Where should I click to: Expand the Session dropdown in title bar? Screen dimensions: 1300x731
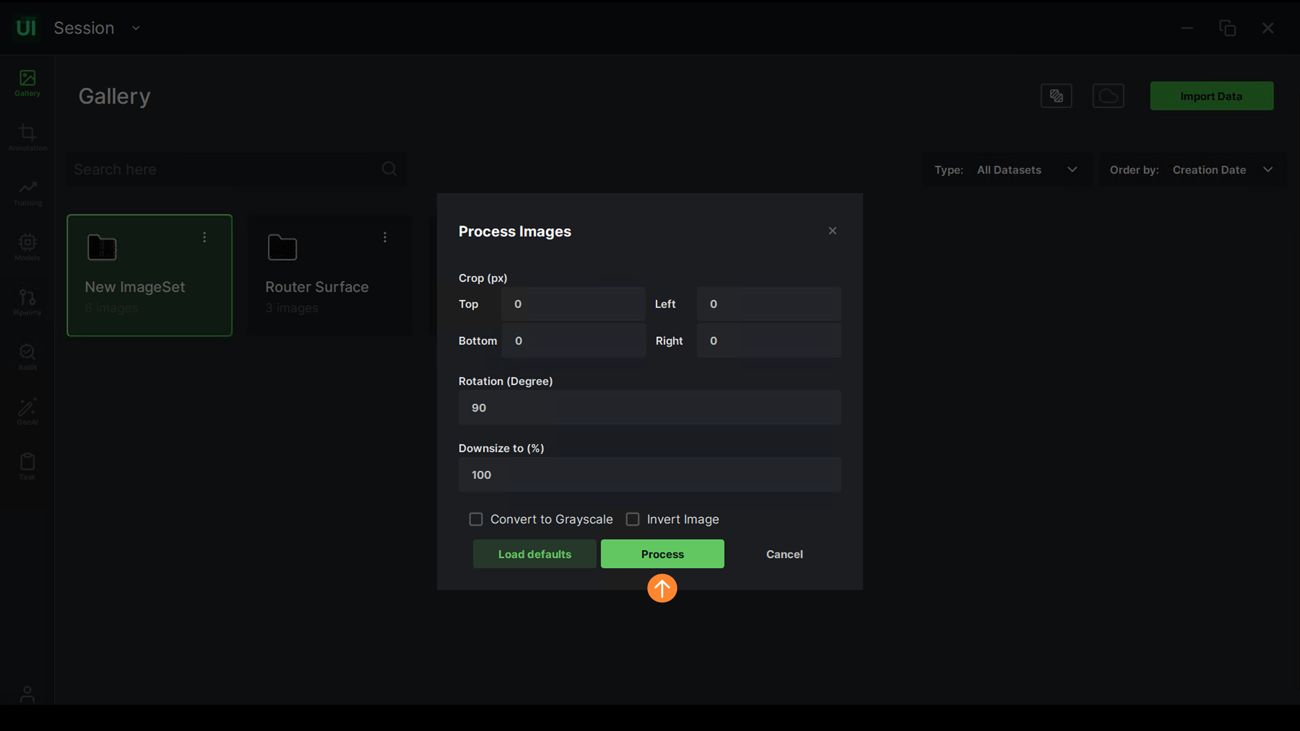[136, 28]
